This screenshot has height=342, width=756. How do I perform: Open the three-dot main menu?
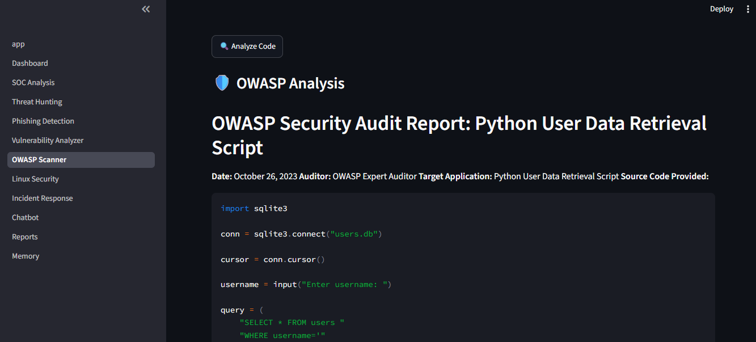(x=747, y=9)
